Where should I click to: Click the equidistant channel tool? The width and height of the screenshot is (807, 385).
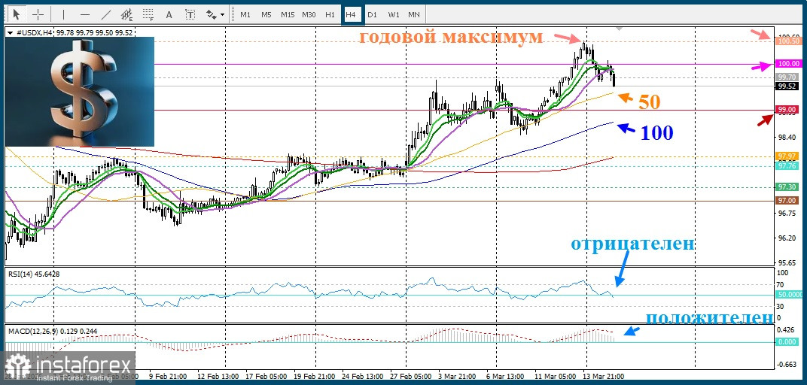(126, 14)
